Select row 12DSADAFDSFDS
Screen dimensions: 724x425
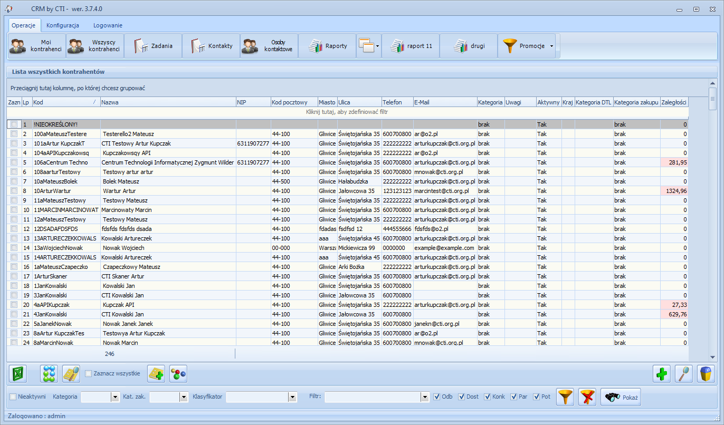(347, 229)
